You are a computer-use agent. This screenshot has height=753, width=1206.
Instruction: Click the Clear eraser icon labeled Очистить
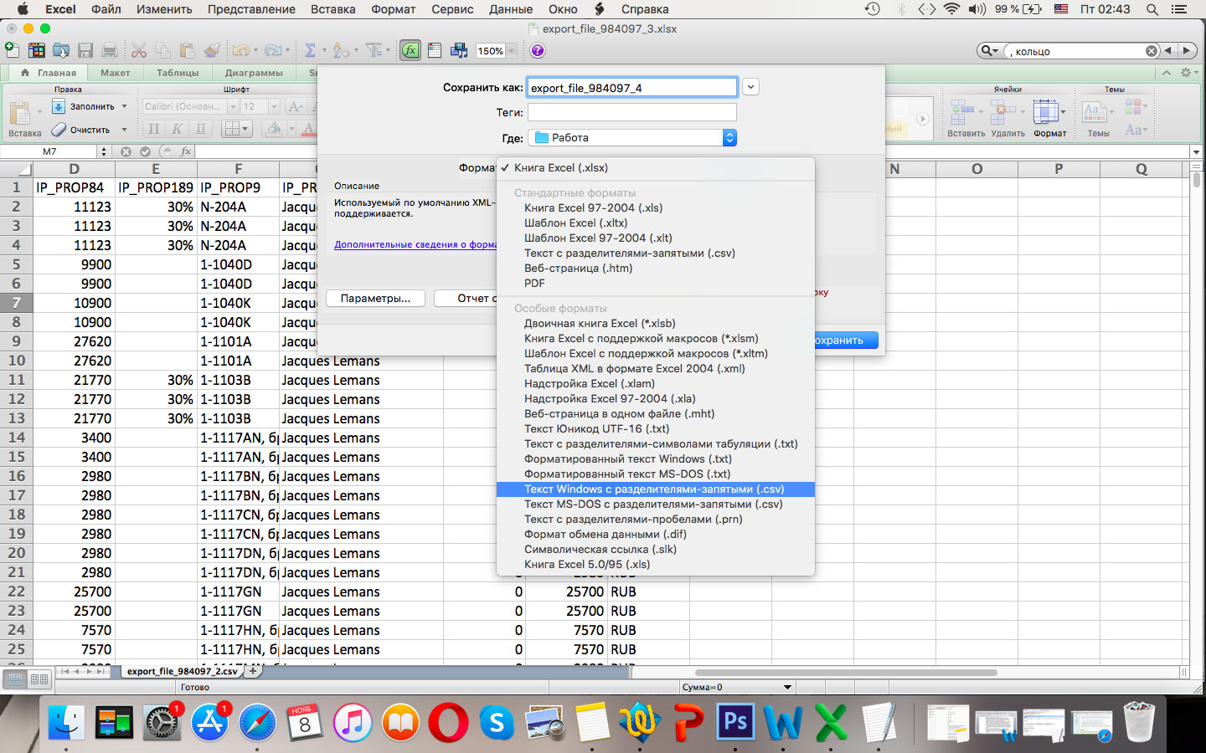pyautogui.click(x=59, y=130)
